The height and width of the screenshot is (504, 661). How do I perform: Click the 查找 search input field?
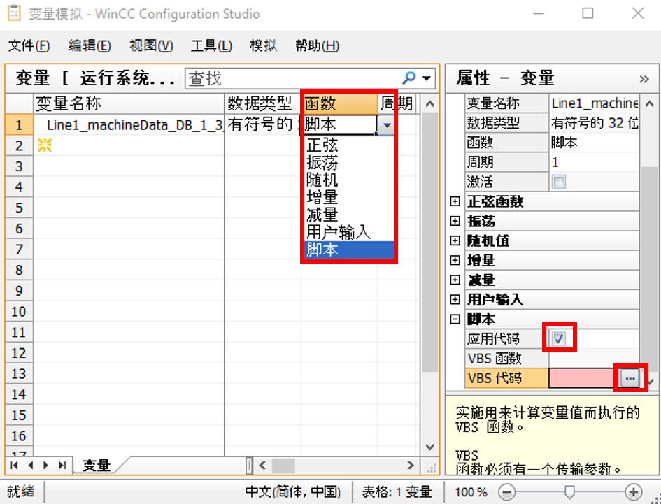[x=292, y=78]
